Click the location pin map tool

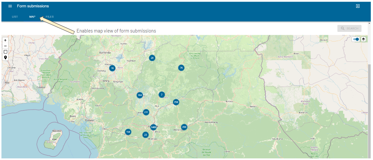5,57
